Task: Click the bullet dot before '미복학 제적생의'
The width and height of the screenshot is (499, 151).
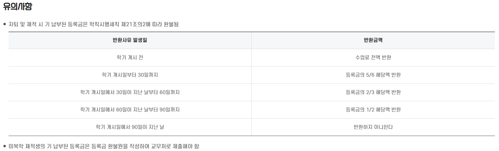Action: pyautogui.click(x=4, y=146)
